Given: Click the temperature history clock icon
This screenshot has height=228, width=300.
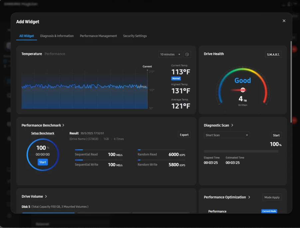Looking at the screenshot, I should click(187, 54).
